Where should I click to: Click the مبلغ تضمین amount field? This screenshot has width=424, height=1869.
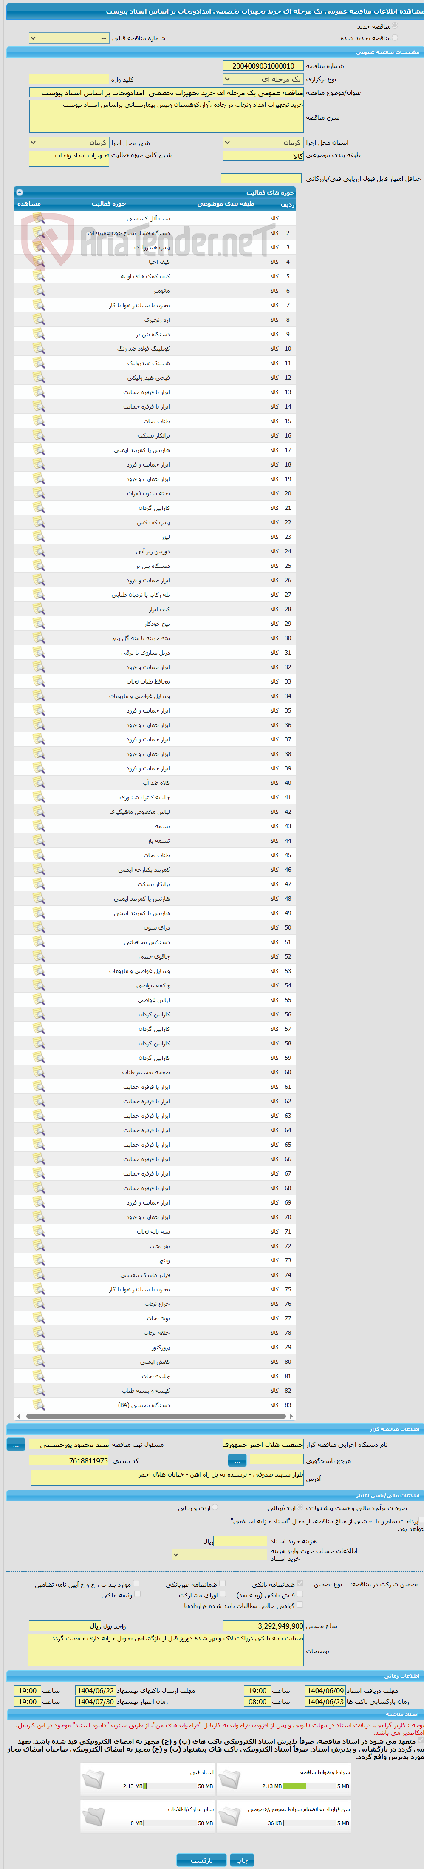pos(263,1626)
